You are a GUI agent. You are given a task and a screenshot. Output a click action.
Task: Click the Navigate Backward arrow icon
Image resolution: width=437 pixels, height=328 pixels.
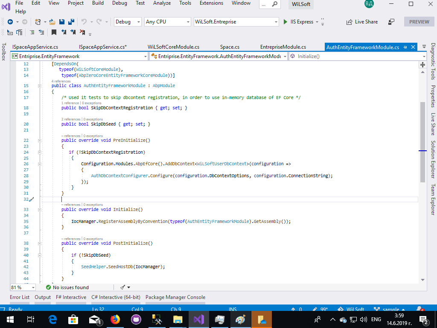(x=10, y=22)
